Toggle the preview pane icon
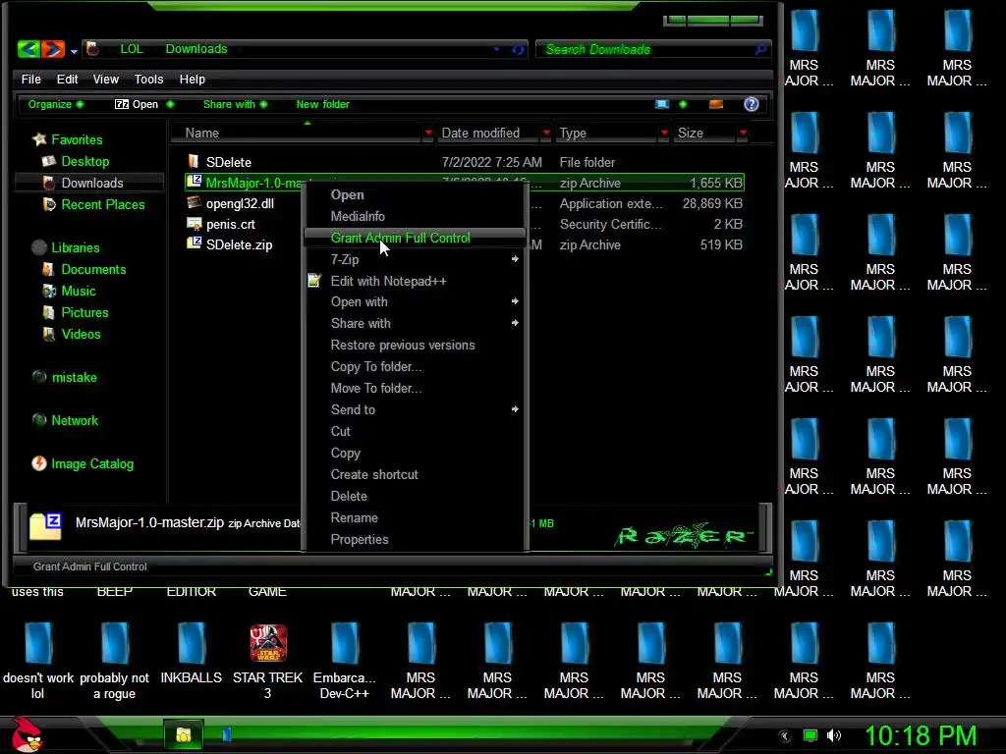 click(x=716, y=104)
